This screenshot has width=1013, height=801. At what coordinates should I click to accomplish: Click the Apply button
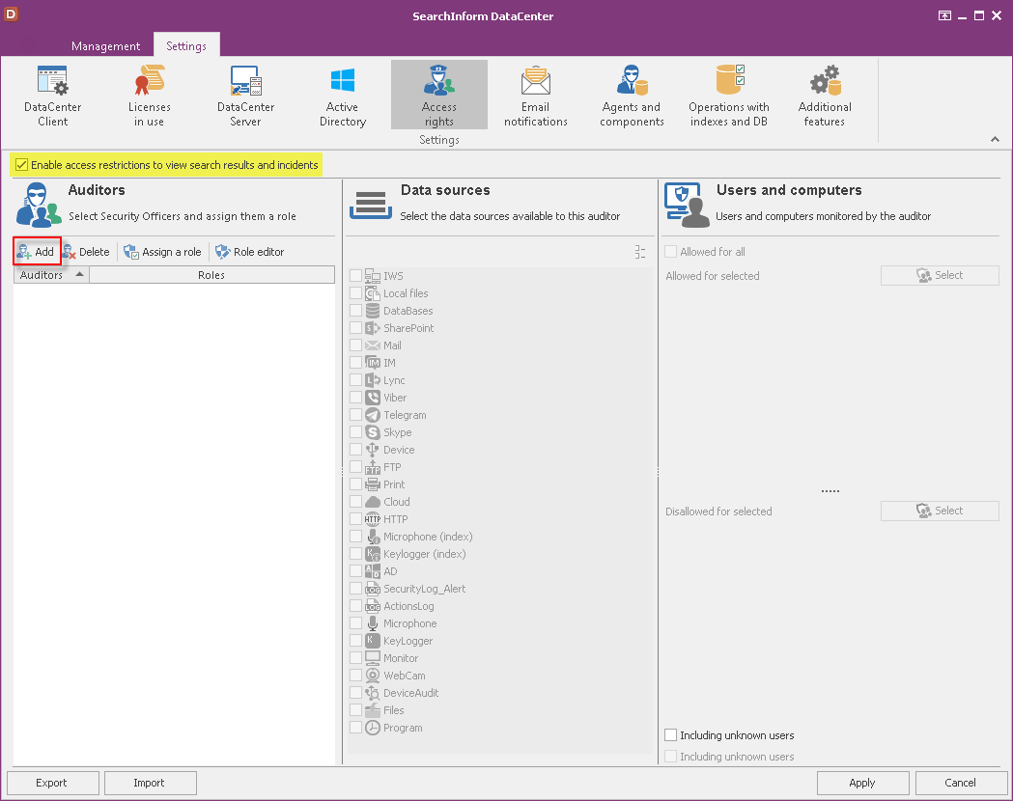862,783
